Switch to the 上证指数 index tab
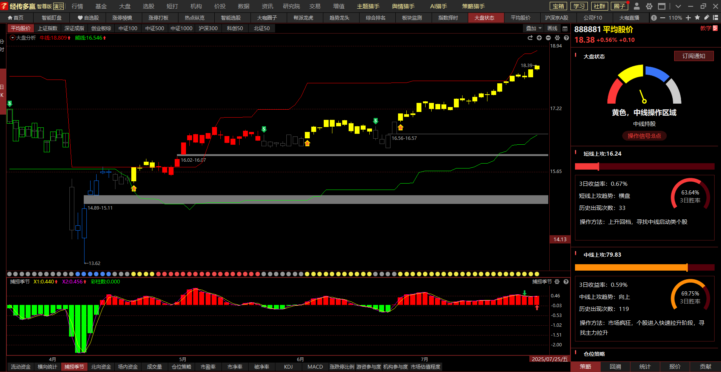 (x=48, y=28)
